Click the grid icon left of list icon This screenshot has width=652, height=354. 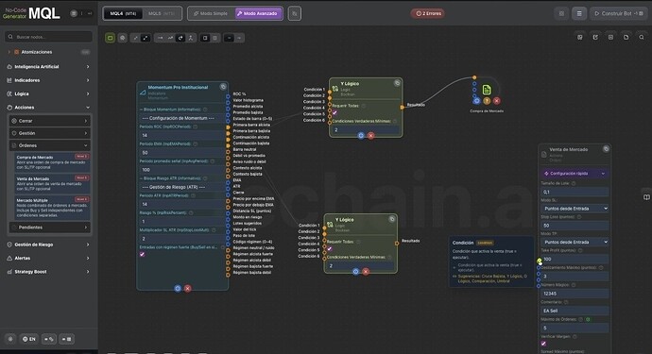[561, 14]
